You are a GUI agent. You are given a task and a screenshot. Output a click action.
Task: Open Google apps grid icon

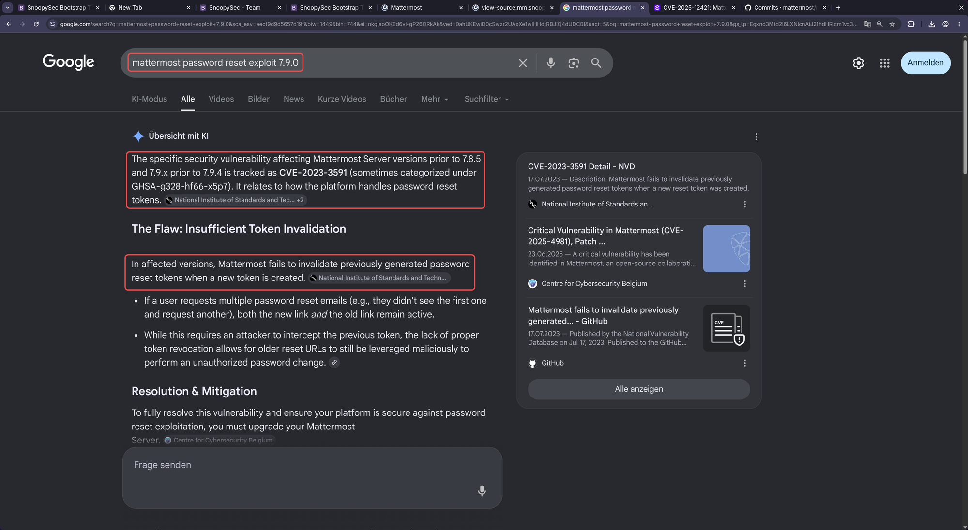(885, 63)
